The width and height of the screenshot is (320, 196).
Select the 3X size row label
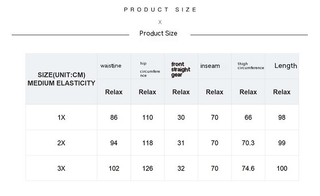tap(61, 169)
